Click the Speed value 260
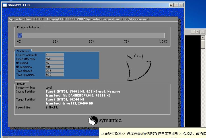 (55, 59)
